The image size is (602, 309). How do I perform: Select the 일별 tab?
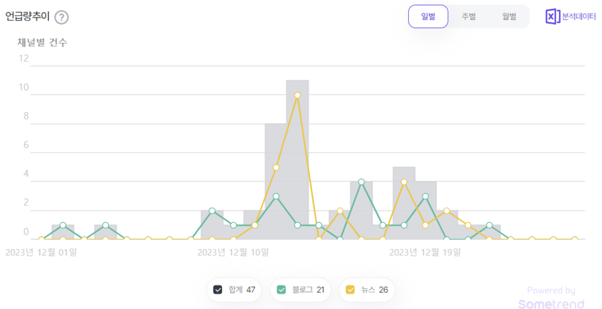coord(428,17)
